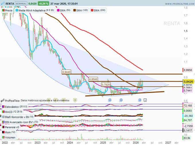The image size is (195, 146).
Task: Click the blue event marker near 2026
Action: point(140,100)
